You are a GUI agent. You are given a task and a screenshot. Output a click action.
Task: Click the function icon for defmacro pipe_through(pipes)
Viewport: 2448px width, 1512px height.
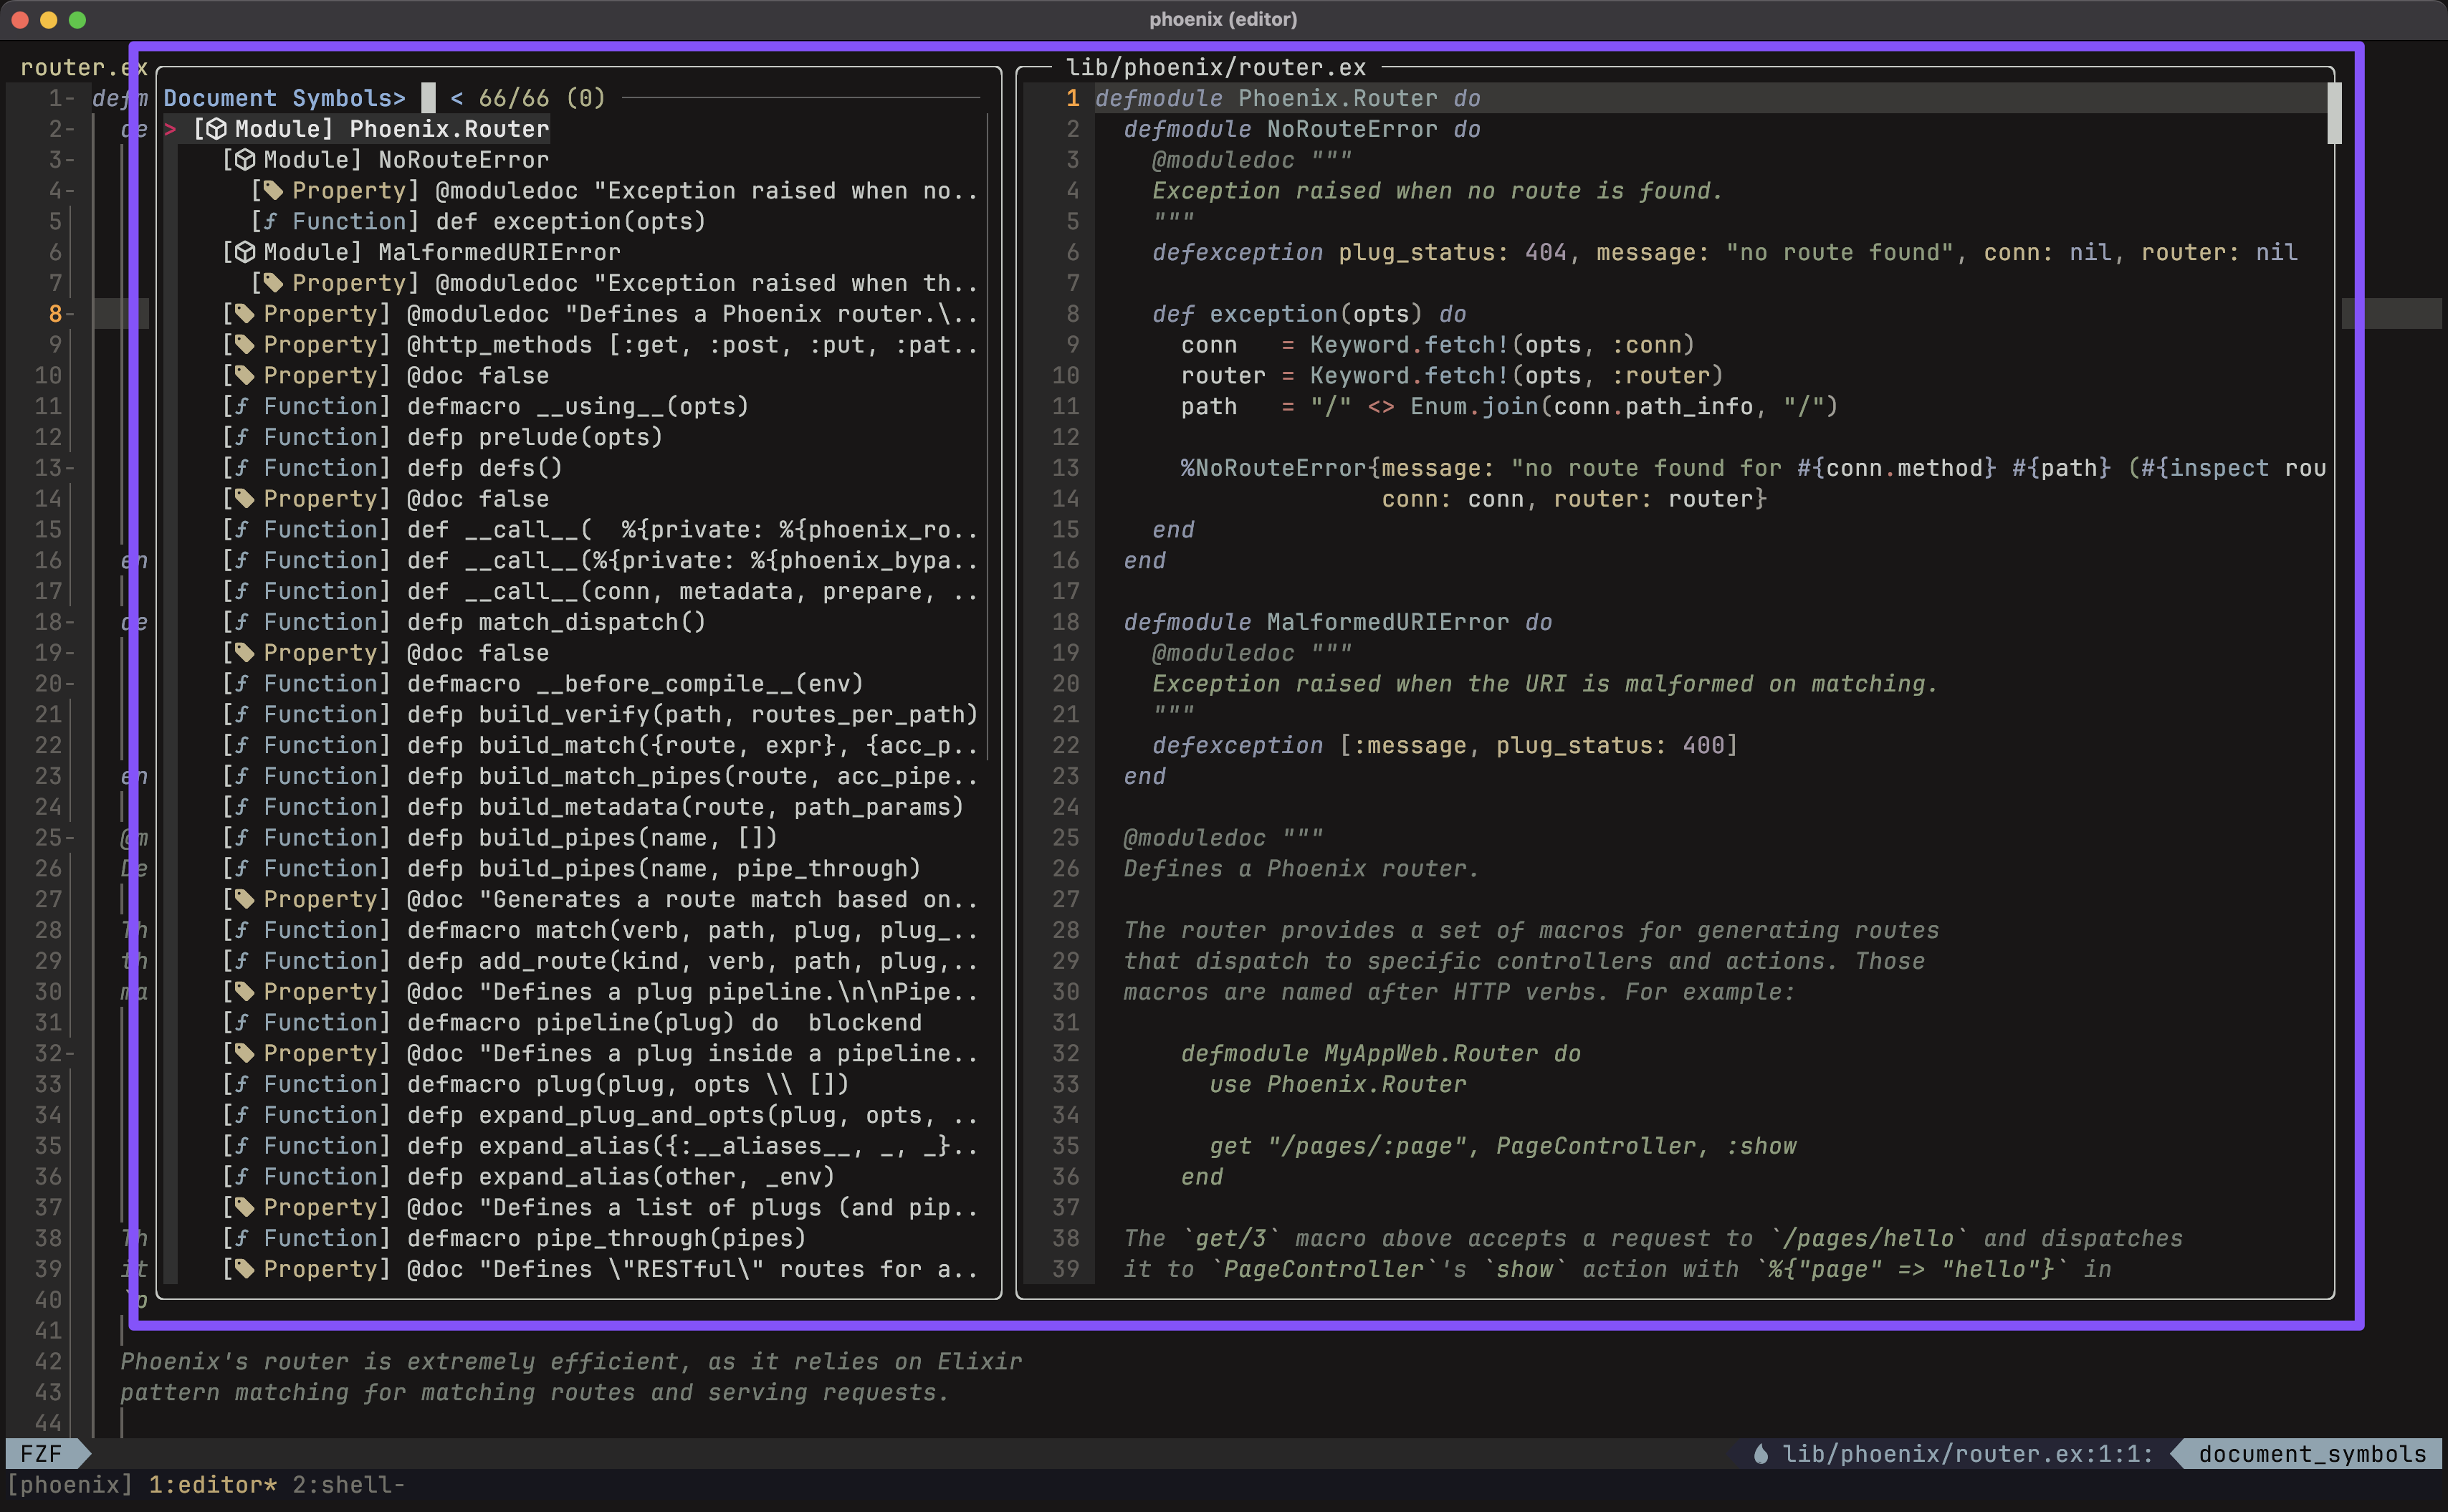pos(242,1238)
